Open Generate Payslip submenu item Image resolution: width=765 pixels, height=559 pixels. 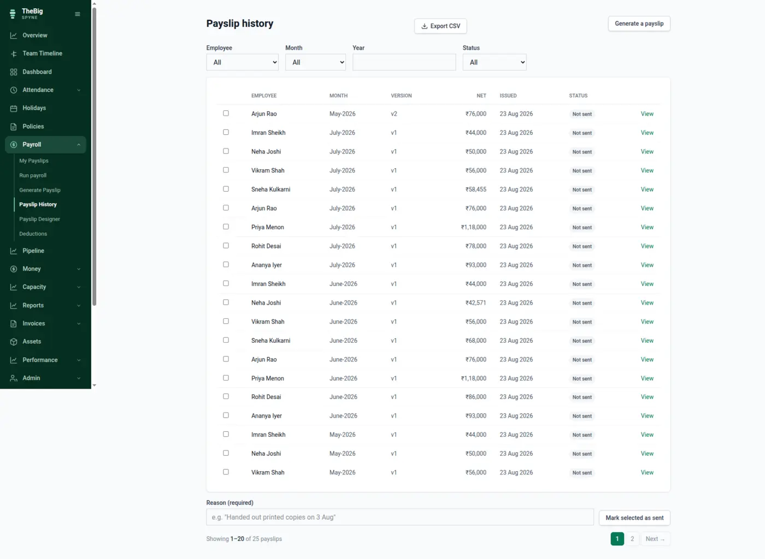40,191
